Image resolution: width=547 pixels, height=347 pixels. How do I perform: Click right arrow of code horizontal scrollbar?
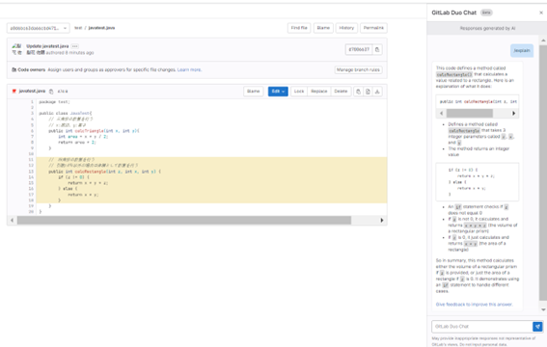pos(382,220)
